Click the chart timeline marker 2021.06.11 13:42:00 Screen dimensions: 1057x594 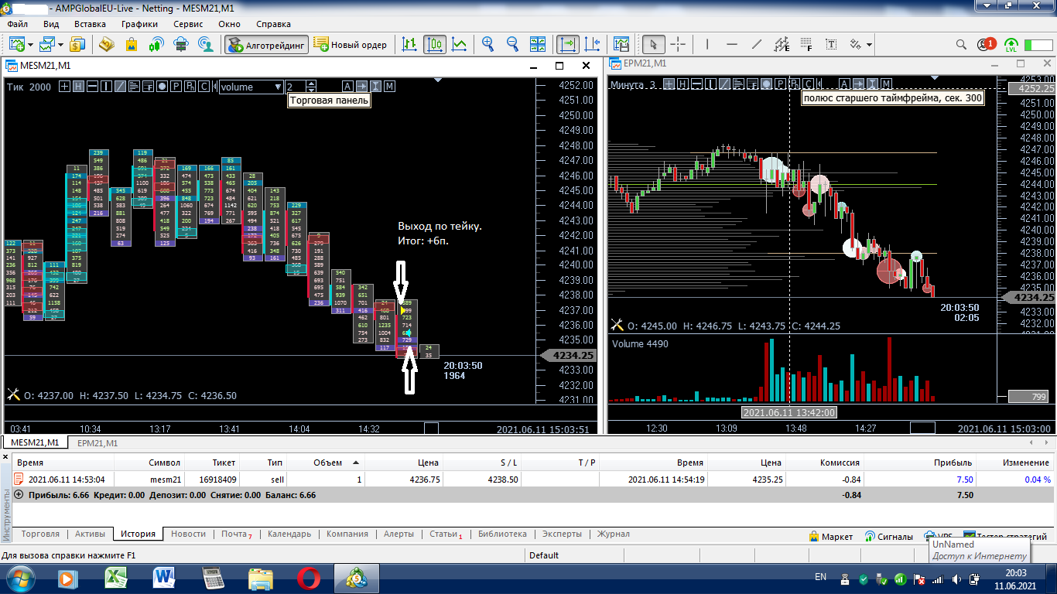[x=788, y=412]
